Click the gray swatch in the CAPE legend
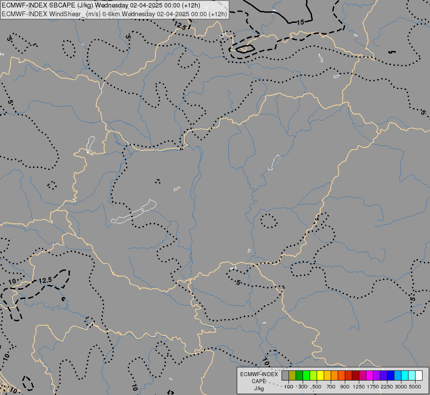Viewport: 430px width, 395px height. pos(285,376)
